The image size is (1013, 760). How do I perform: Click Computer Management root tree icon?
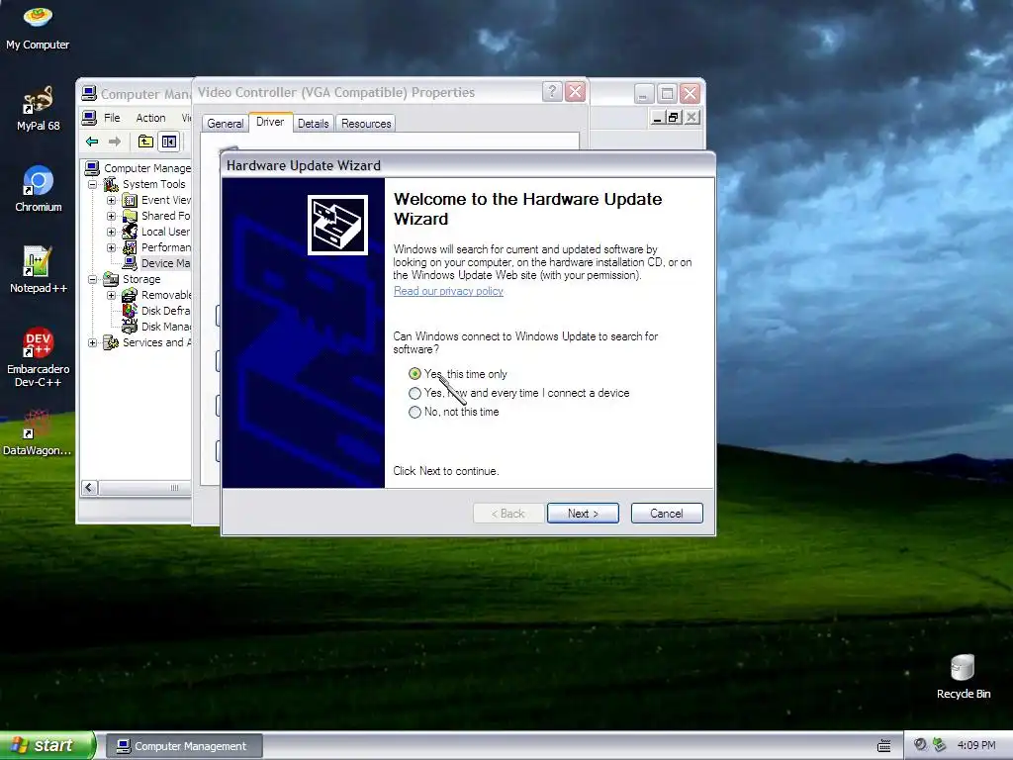coord(92,168)
